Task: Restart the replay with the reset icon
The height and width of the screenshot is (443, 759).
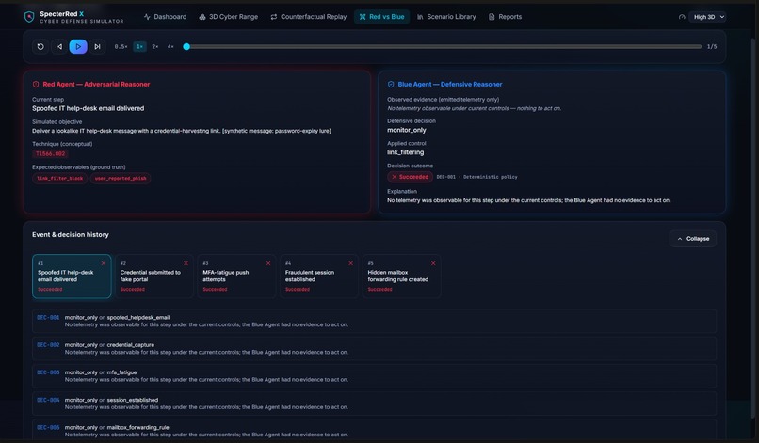Action: click(x=40, y=46)
